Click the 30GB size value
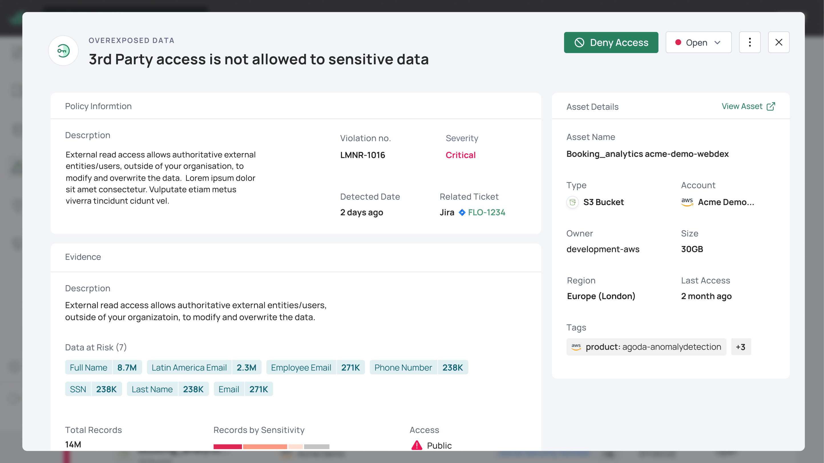This screenshot has height=463, width=824. pyautogui.click(x=692, y=249)
